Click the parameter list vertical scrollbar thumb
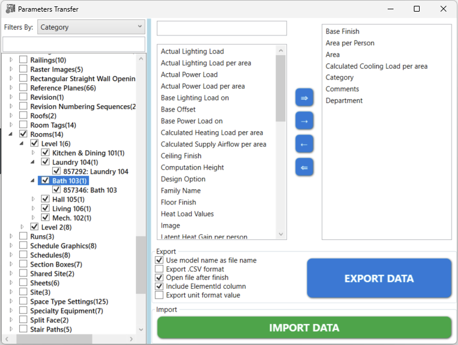Screen dimensions: 458x345 pos(280,88)
